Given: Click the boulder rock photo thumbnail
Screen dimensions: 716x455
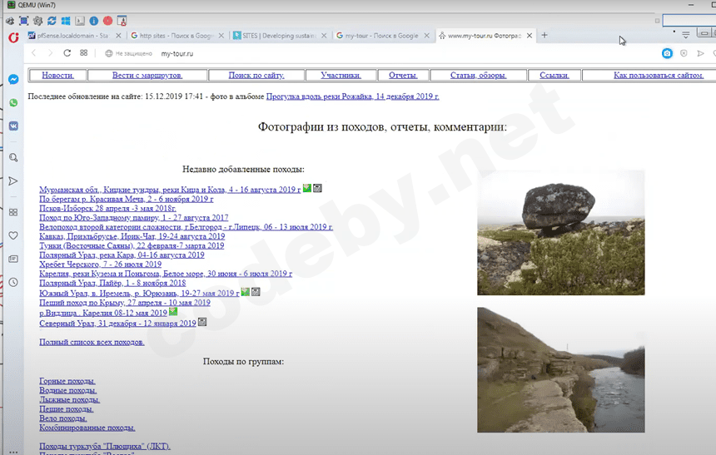Looking at the screenshot, I should (560, 232).
